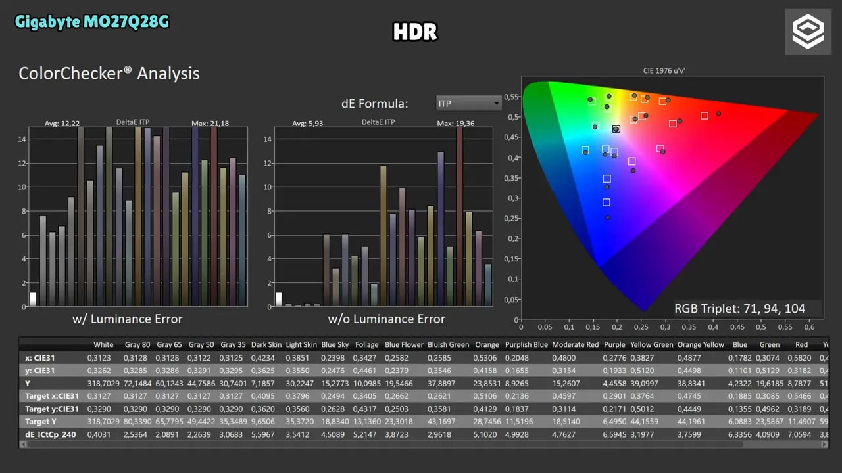Screen dimensions: 842x473
Task: Click the Bluish Green Target Y value 43,1697
Action: tap(441, 422)
